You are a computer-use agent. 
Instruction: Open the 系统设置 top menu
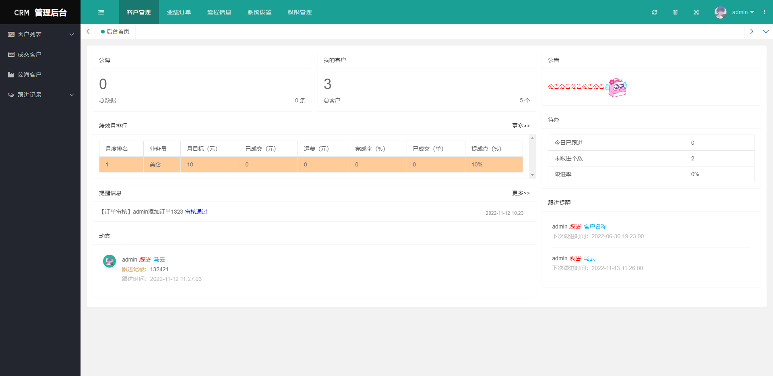(x=260, y=12)
